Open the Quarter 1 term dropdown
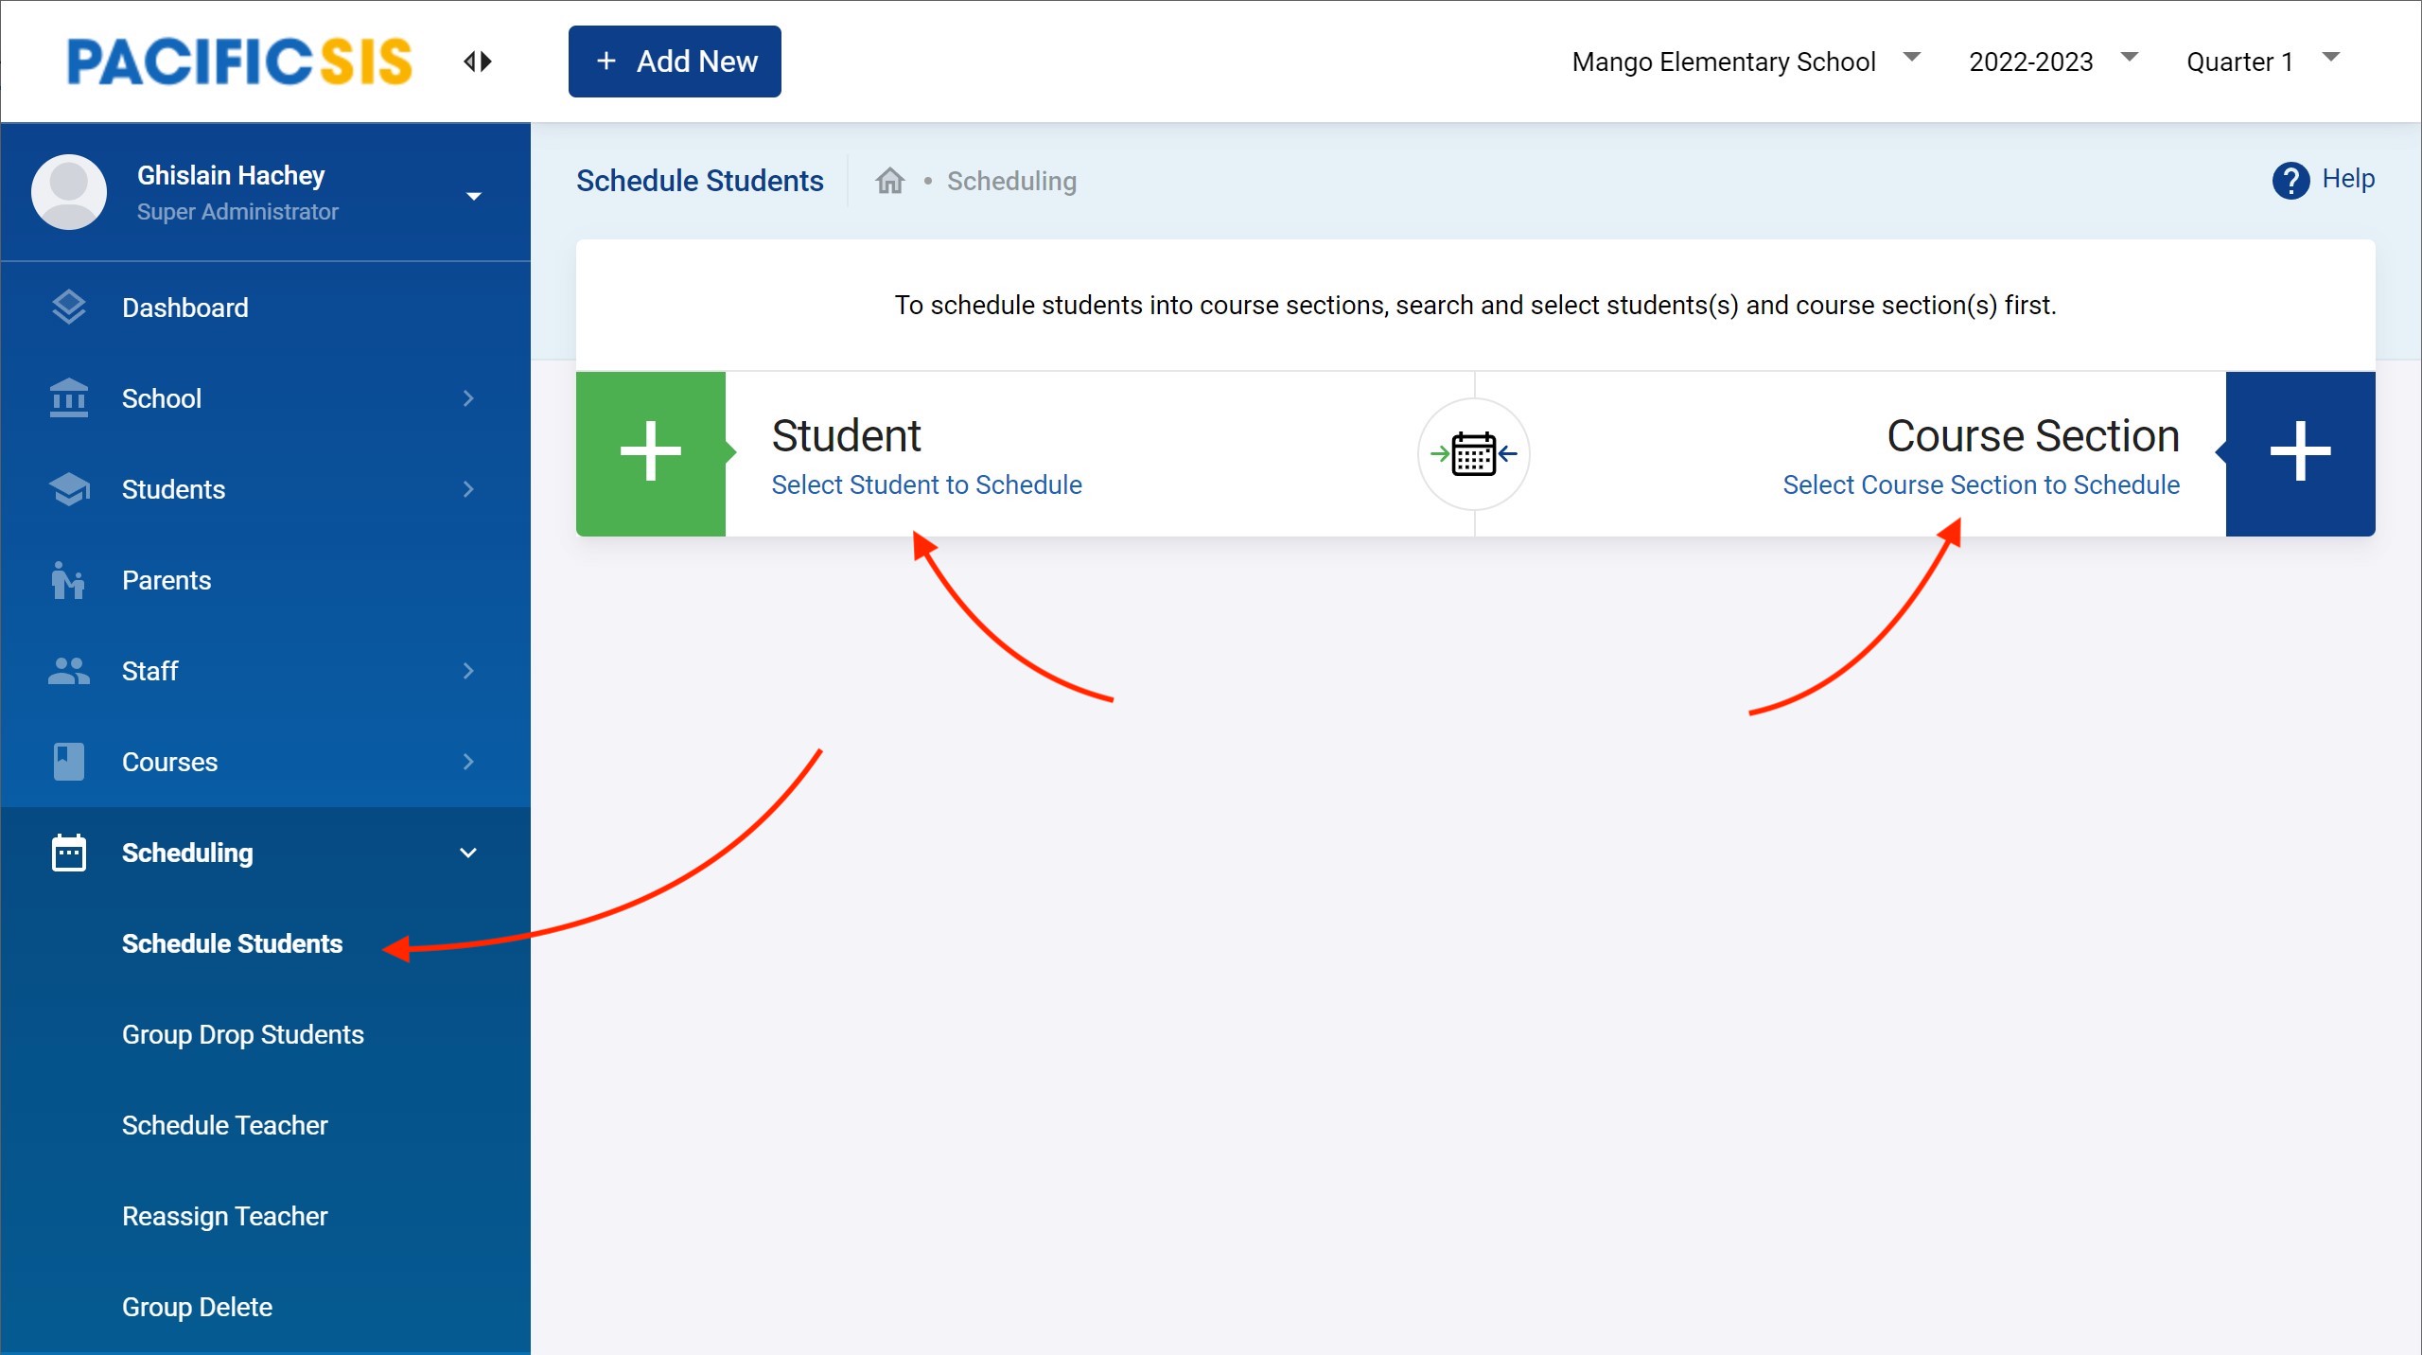 2261,62
